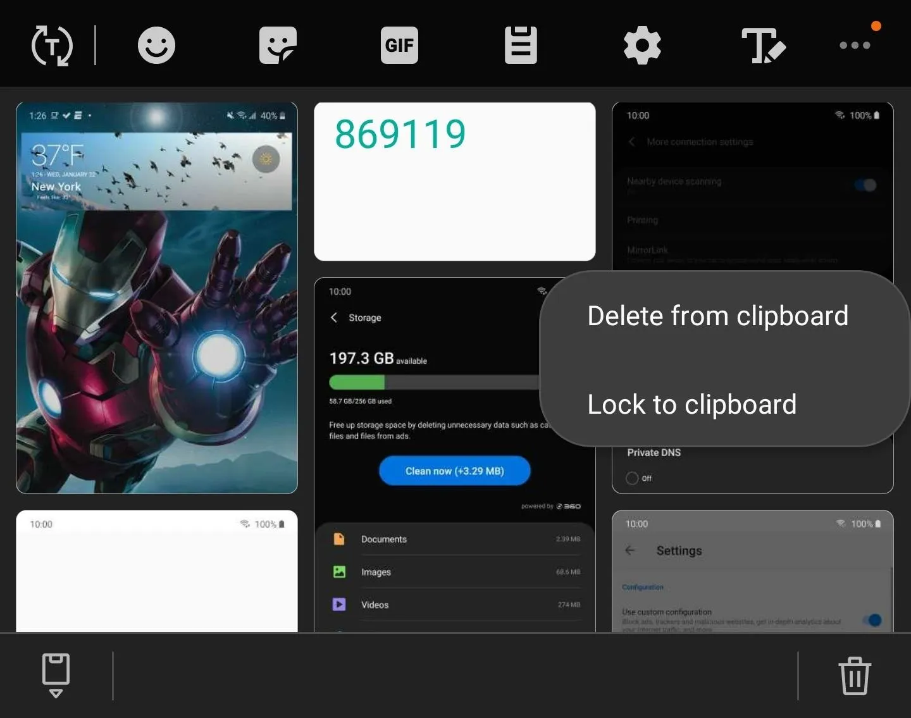911x718 pixels.
Task: Open the three-dot more options menu
Action: pyautogui.click(x=855, y=46)
